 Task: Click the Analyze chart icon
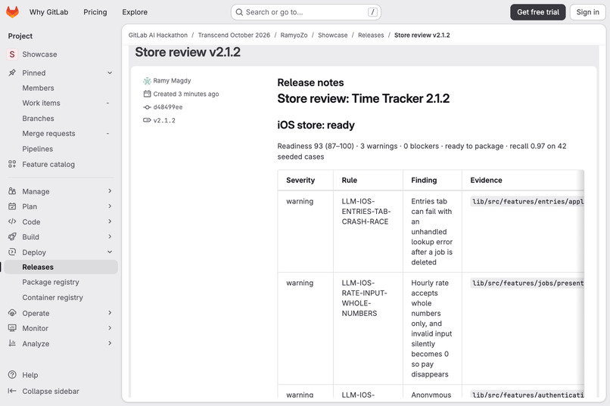[x=12, y=343]
